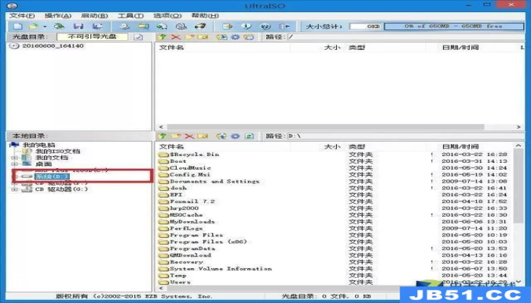Viewport: 531px width, 303px height.
Task: Click the Convert image toolbar icon
Action: (x=162, y=26)
